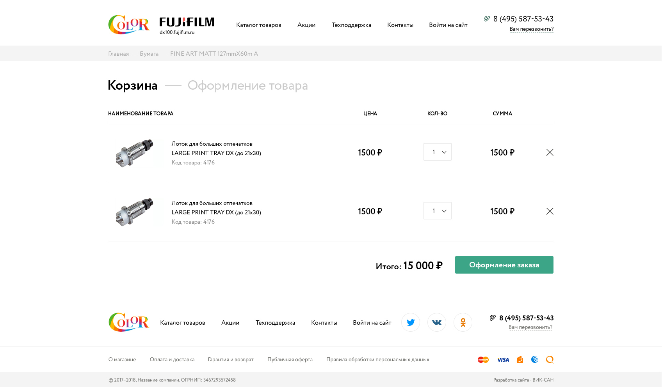The width and height of the screenshot is (662, 387).
Task: Click the Qiwi payment icon
Action: (550, 359)
